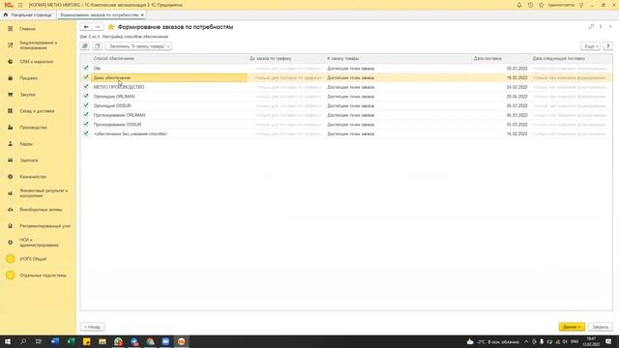
Task: Click the check-all rows toolbar icon
Action: (x=85, y=46)
